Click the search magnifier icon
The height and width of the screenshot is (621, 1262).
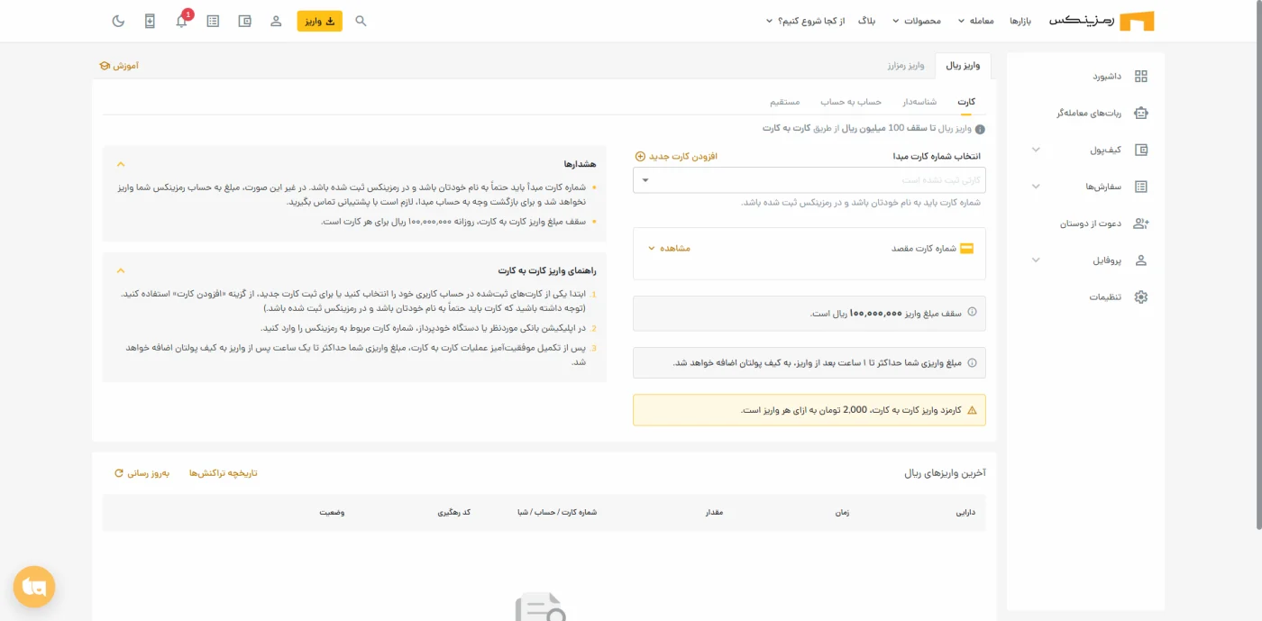tap(361, 21)
